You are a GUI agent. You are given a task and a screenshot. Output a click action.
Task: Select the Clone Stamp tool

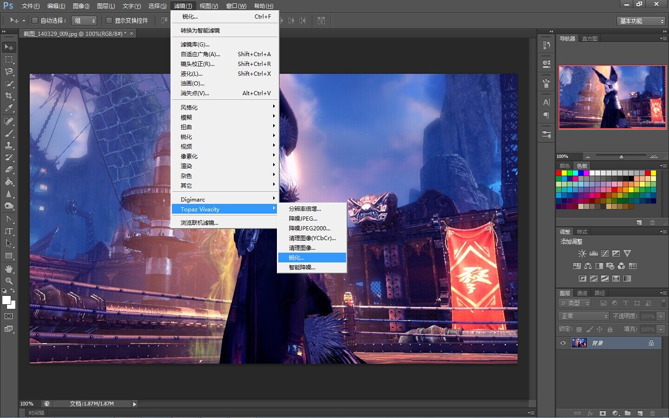click(9, 145)
